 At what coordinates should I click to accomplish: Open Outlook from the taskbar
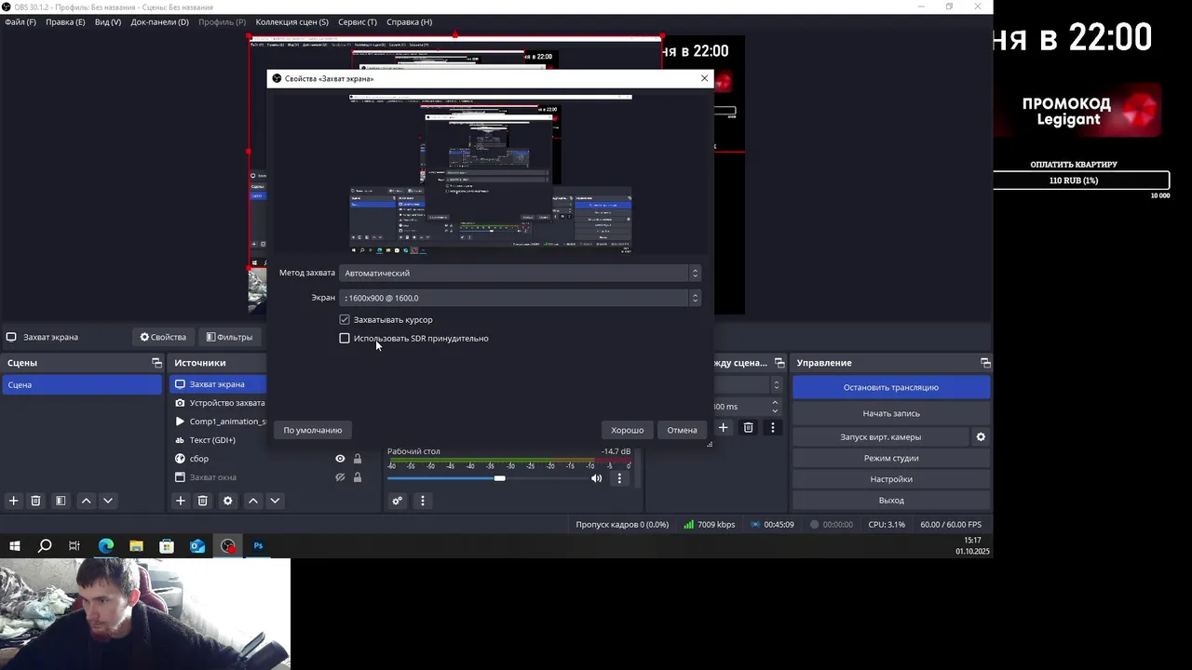(x=197, y=546)
